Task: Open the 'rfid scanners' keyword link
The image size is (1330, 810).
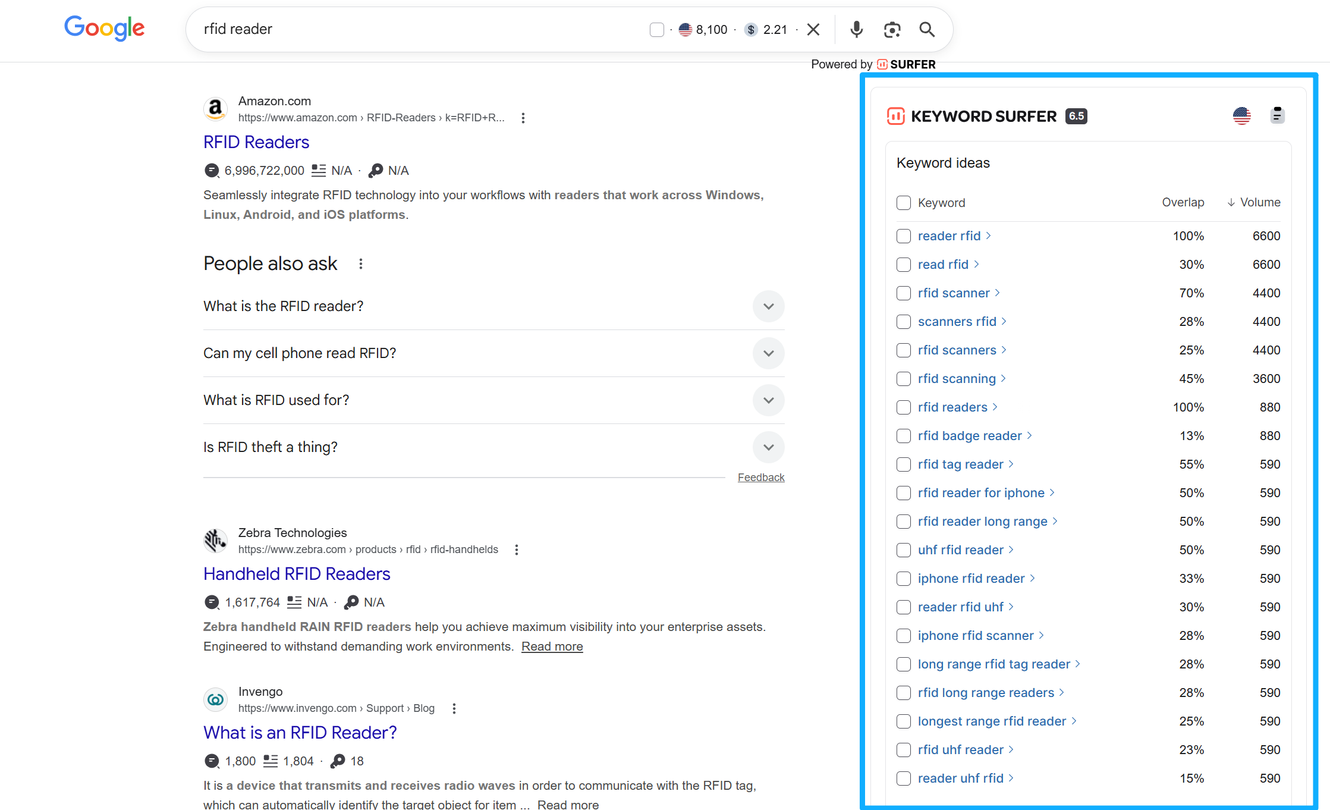Action: tap(957, 350)
